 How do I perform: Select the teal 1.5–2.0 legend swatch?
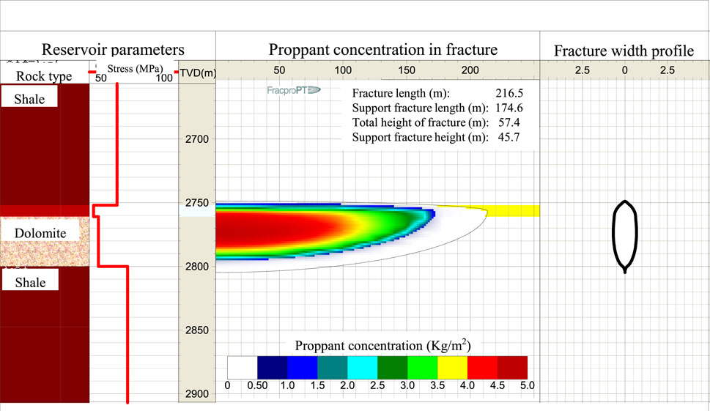tap(333, 368)
